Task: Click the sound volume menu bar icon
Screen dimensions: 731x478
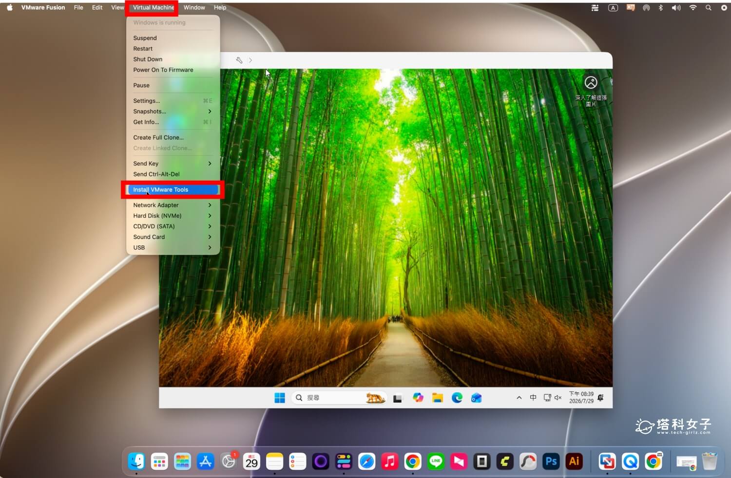Action: pyautogui.click(x=676, y=8)
